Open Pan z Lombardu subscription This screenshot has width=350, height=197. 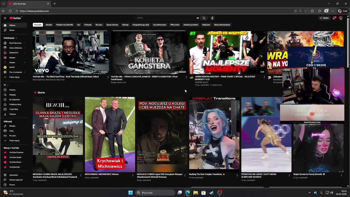(15, 72)
